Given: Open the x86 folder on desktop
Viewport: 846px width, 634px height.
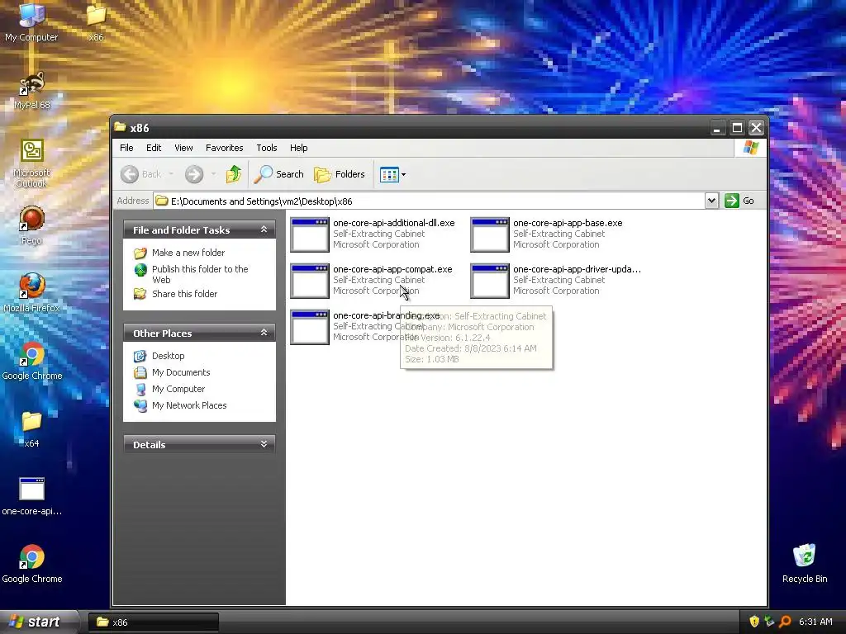Looking at the screenshot, I should (96, 21).
